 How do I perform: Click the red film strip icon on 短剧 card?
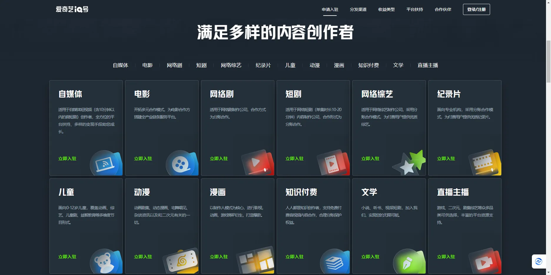[333, 162]
